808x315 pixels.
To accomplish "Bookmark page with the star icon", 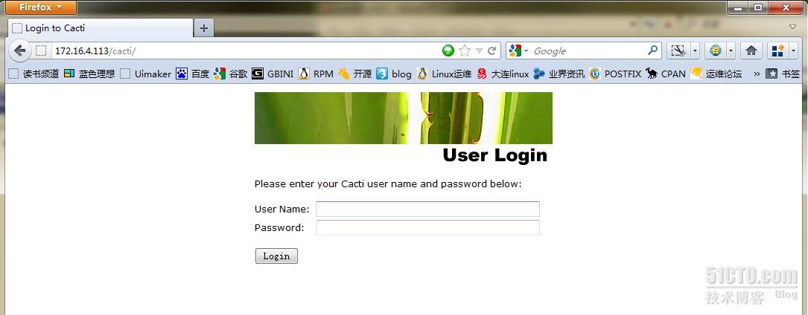I will coord(464,51).
